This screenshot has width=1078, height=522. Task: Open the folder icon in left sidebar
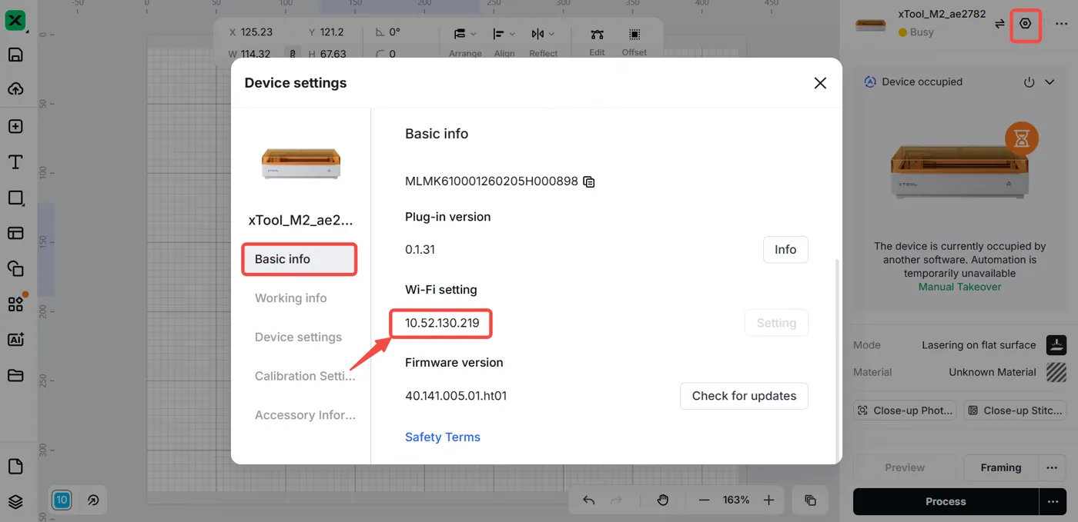[15, 375]
